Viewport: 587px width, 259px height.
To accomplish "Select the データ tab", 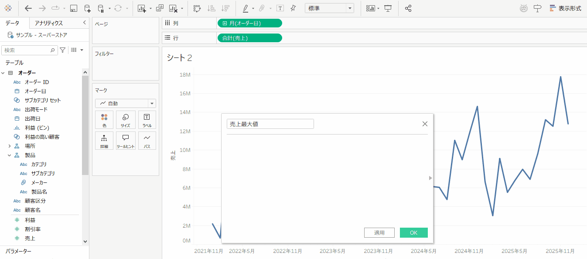I will click(x=12, y=23).
